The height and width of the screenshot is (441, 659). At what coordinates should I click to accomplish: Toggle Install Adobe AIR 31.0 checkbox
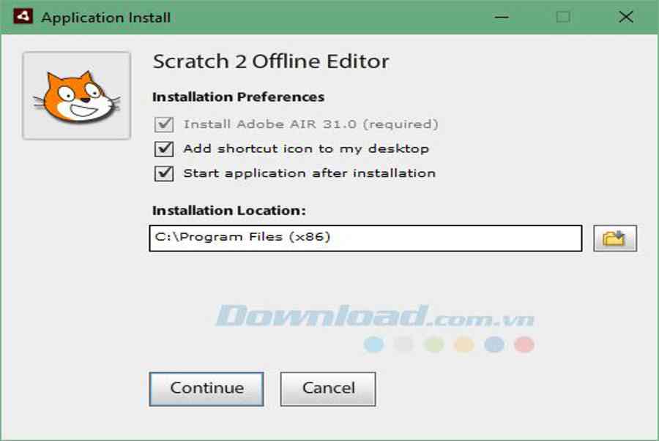(x=164, y=124)
